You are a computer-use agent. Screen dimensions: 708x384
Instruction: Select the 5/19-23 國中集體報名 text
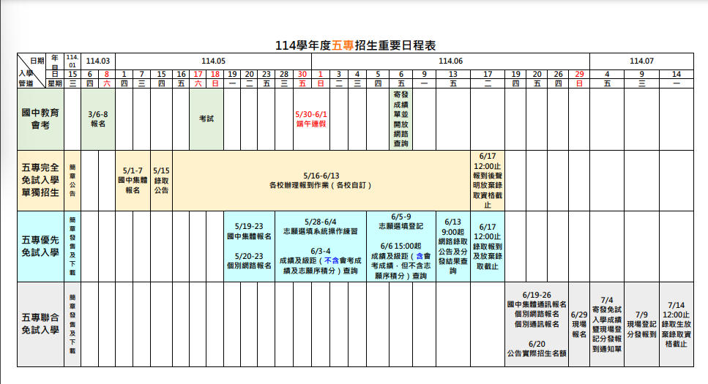[249, 231]
